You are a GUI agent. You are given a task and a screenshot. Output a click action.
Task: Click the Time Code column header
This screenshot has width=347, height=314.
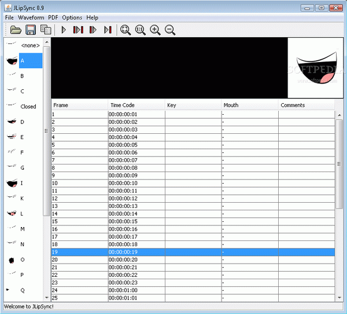point(136,105)
